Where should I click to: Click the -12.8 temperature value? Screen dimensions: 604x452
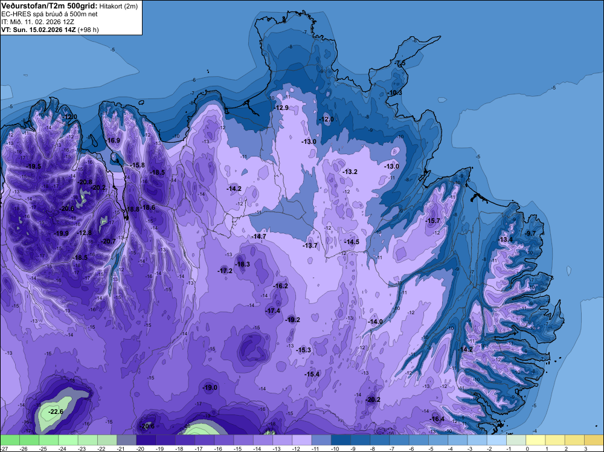coord(85,233)
